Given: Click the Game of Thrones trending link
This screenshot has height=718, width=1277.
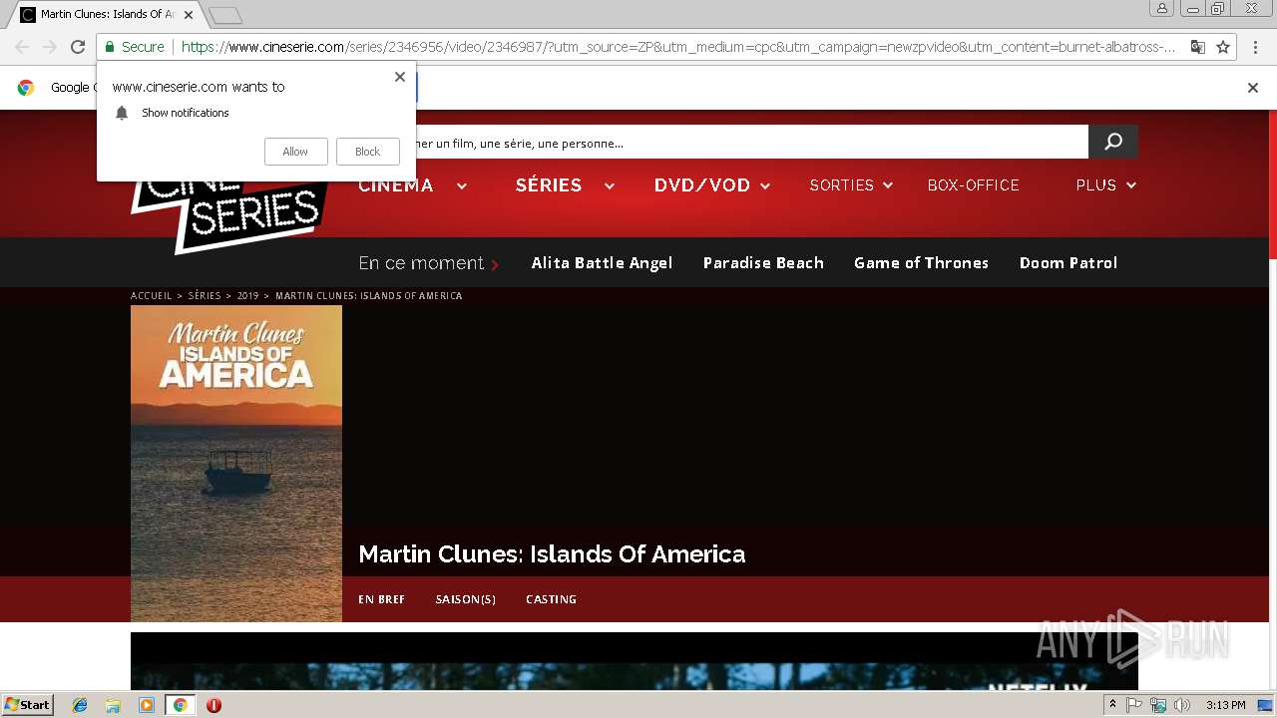Looking at the screenshot, I should 921,263.
